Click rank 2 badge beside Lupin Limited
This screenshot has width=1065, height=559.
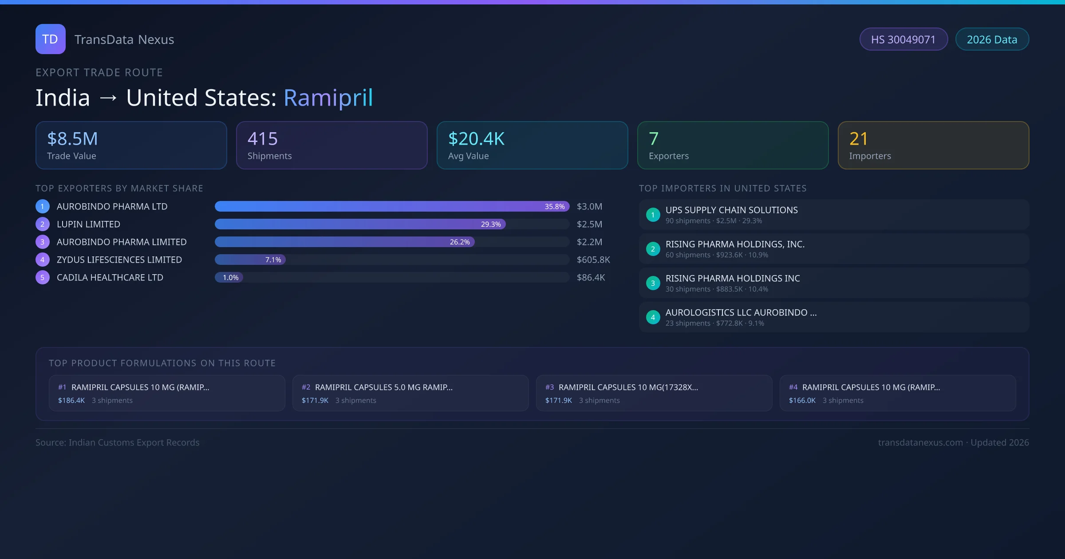(43, 224)
